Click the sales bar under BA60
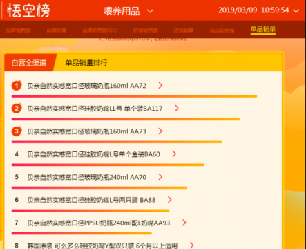Viewport: 306px width, 249px height. coord(108,165)
